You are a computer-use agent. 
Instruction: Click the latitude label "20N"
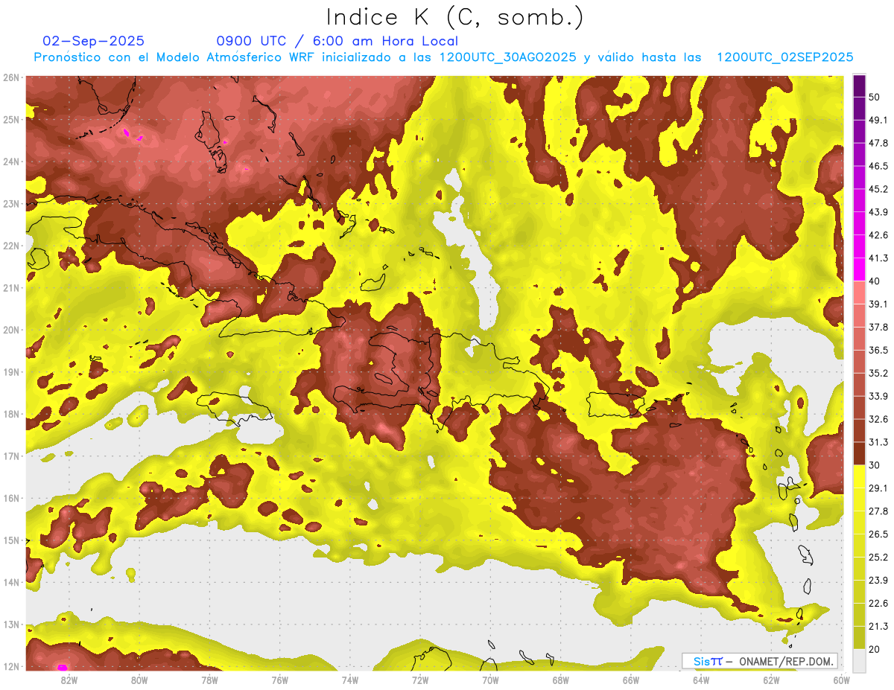tap(11, 330)
